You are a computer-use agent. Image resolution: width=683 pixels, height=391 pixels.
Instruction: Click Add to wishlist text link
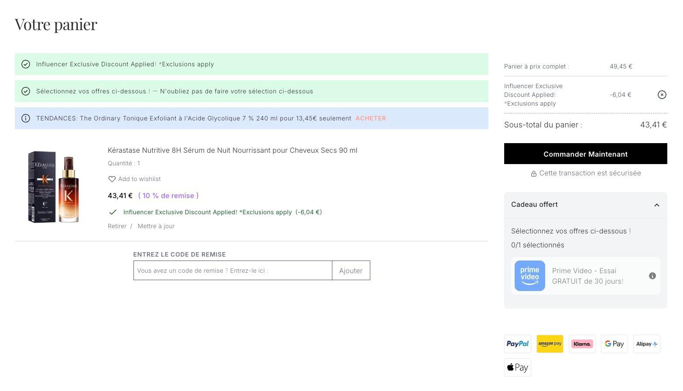point(139,179)
